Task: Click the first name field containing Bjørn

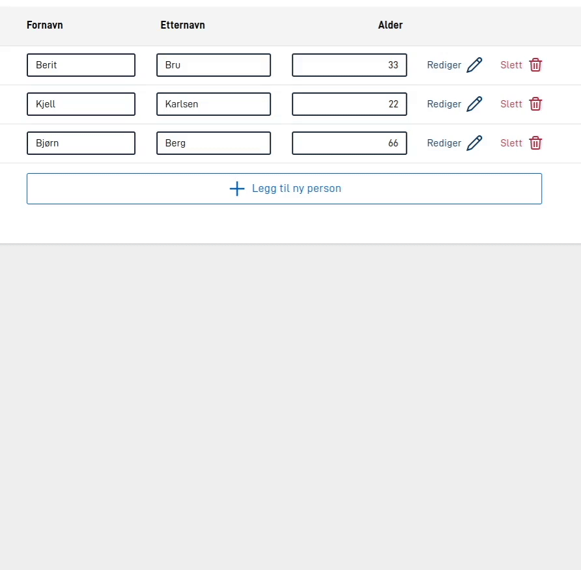Action: 81,143
